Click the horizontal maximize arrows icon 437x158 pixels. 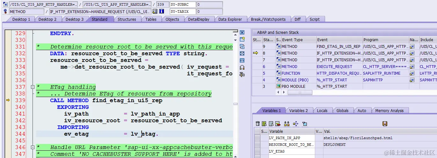(x=242, y=60)
